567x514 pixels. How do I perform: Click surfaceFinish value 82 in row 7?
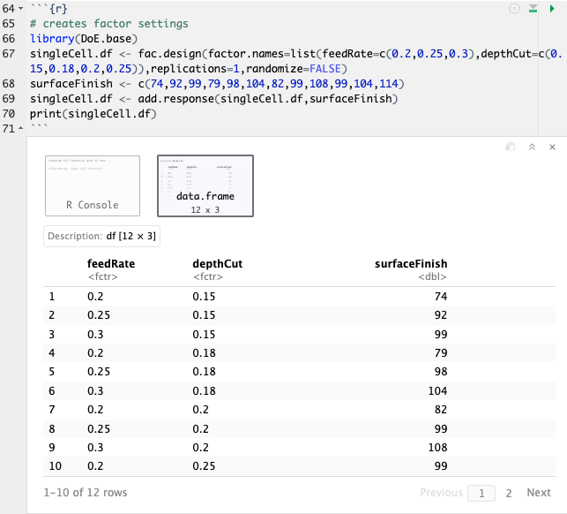point(441,409)
